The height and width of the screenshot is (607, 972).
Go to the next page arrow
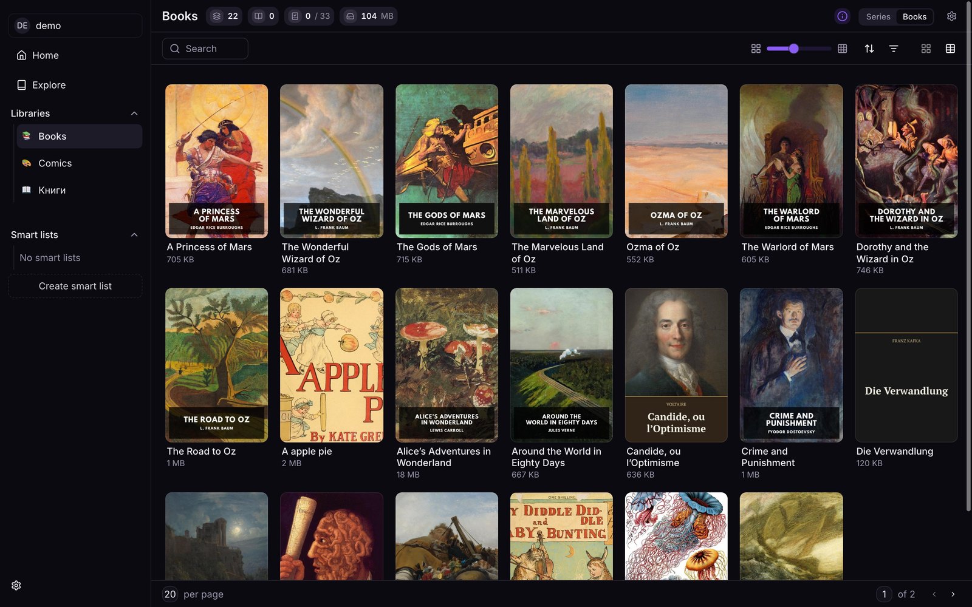pos(953,594)
